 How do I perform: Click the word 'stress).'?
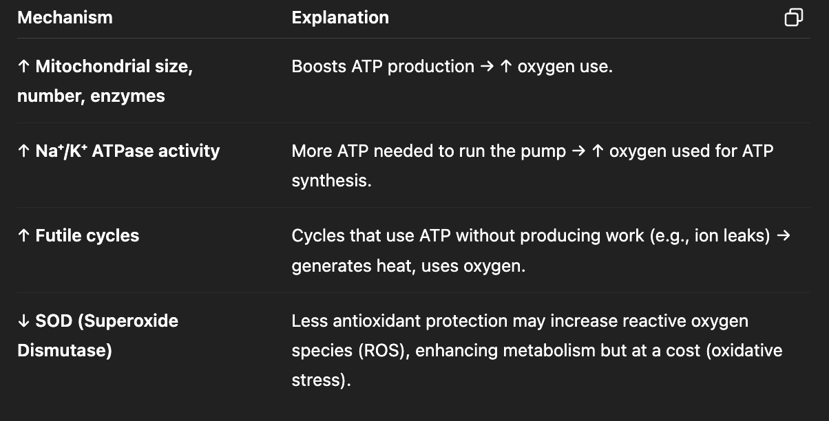pyautogui.click(x=321, y=380)
